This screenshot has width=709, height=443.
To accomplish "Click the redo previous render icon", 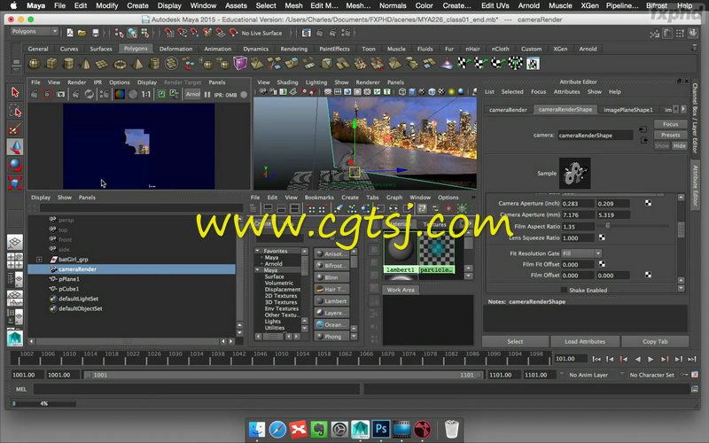I will click(x=34, y=95).
